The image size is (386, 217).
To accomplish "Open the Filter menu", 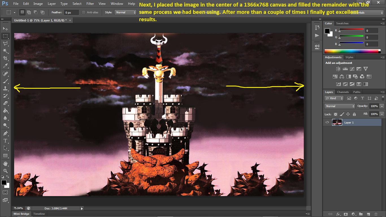I will tap(90, 4).
